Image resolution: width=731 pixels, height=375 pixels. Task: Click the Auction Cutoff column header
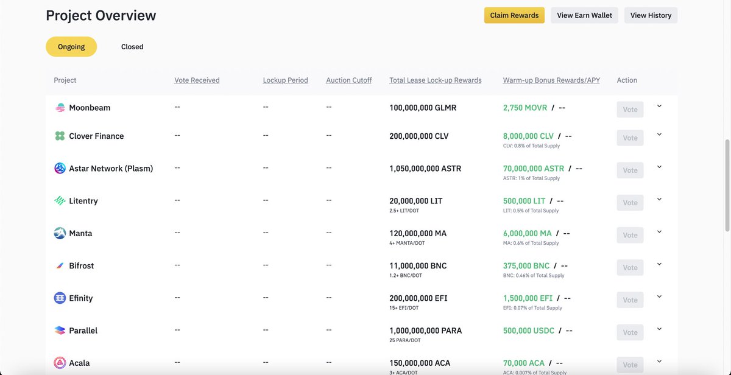[x=348, y=80]
